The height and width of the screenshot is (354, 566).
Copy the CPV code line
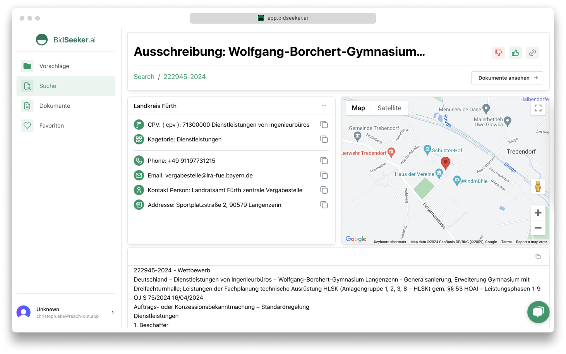point(324,125)
